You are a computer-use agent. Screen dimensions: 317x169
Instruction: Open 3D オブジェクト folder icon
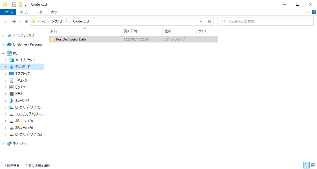pyautogui.click(x=12, y=60)
